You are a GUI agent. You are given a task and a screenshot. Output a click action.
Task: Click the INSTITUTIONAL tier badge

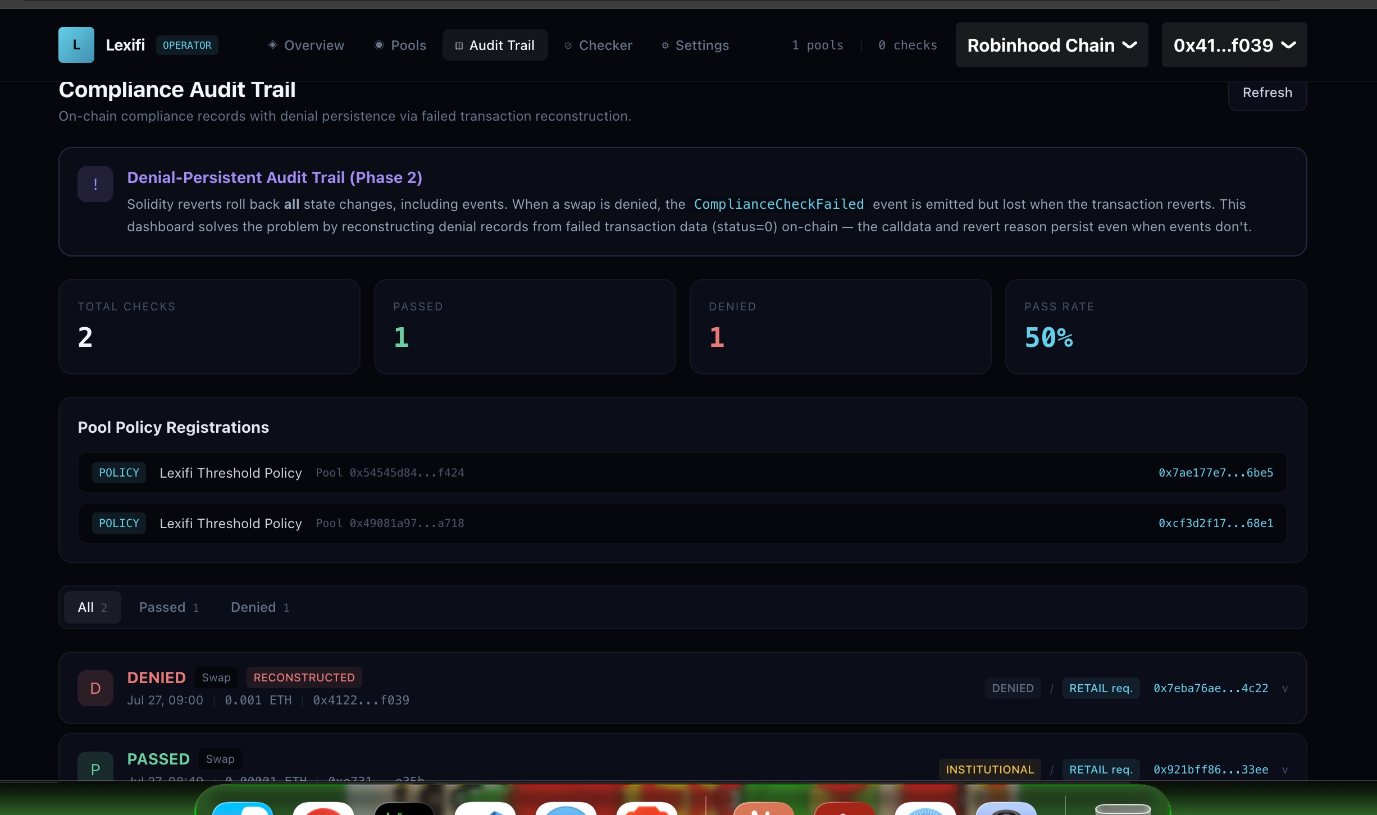click(x=990, y=770)
